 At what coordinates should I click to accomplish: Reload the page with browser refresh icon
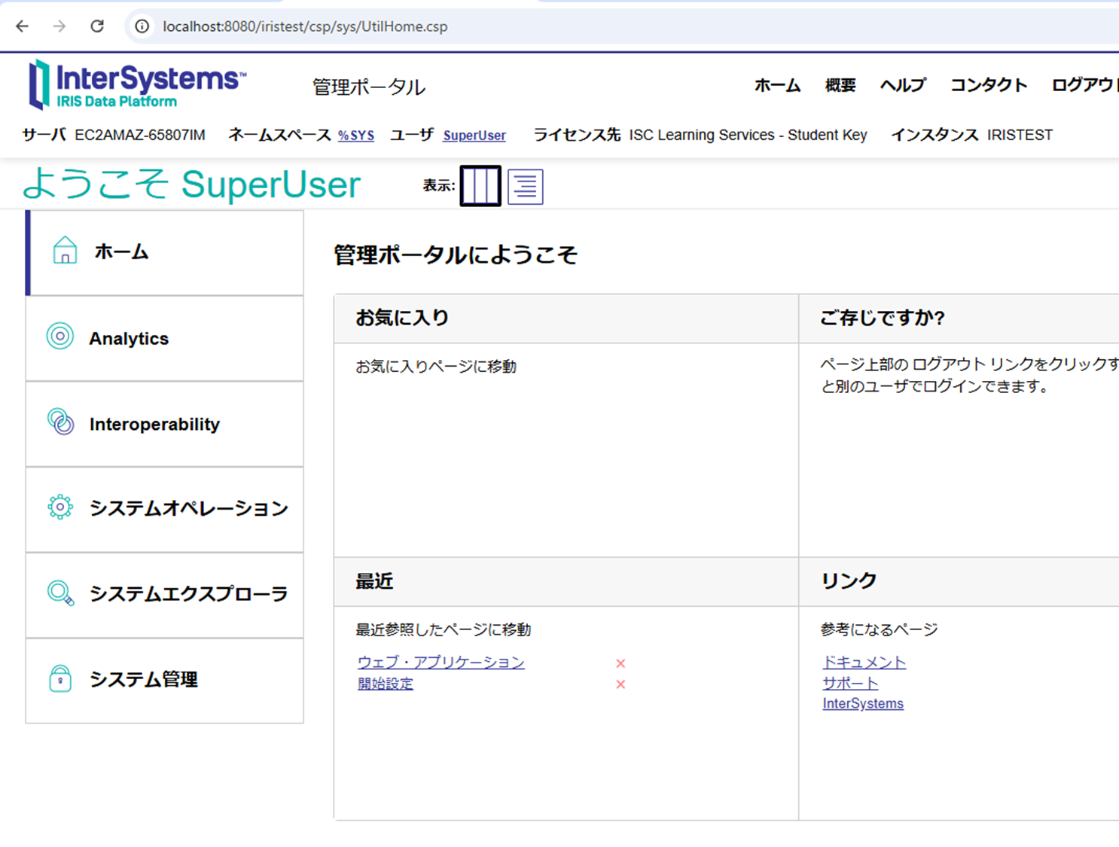click(97, 26)
